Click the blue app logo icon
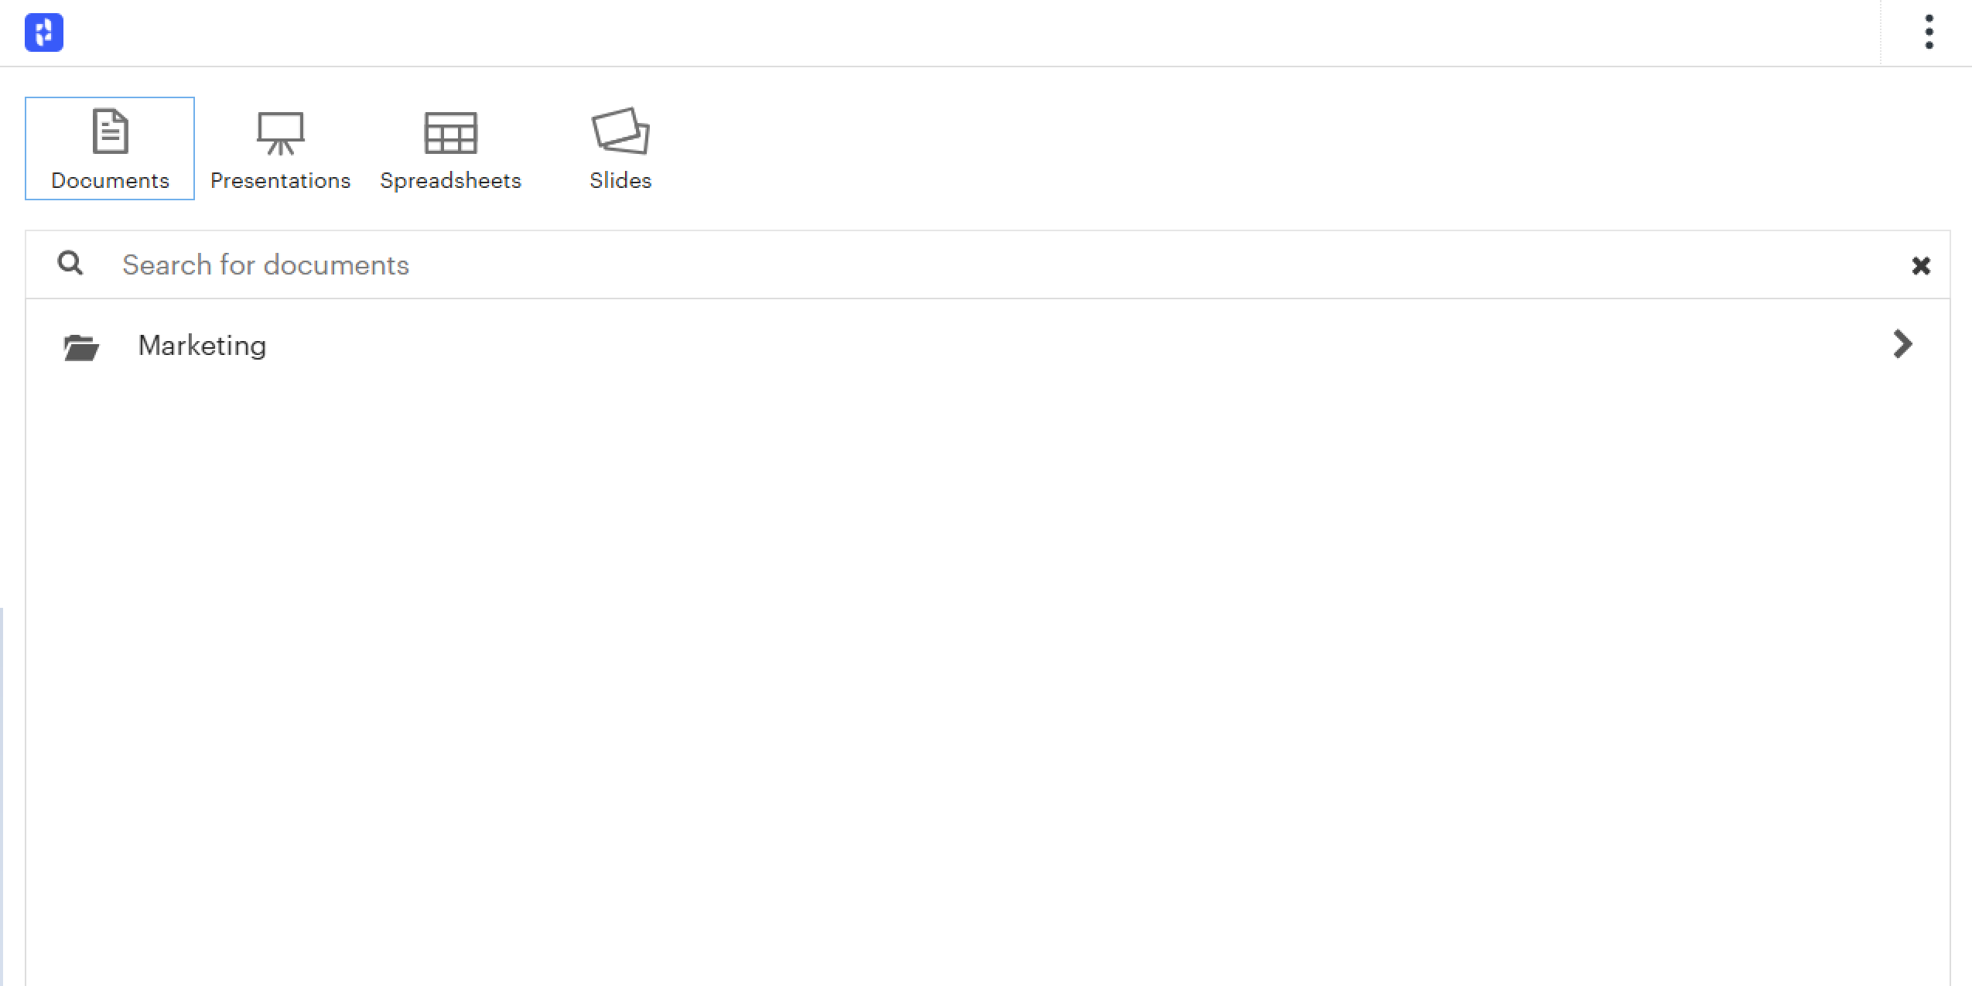The image size is (1972, 986). tap(44, 32)
